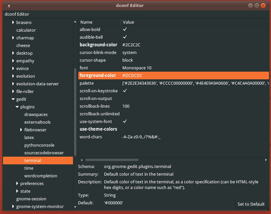Image resolution: width=271 pixels, height=214 pixels.
Task: Expand the brasero tree node
Action: pos(13,22)
